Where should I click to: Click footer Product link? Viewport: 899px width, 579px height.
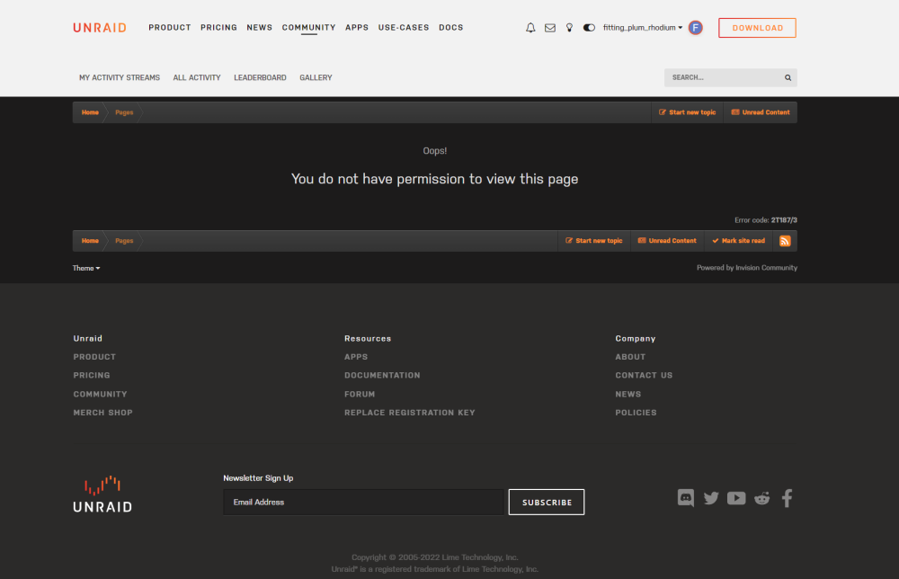94,357
